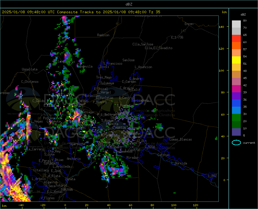This screenshot has height=209, width=258.
Task: Click the -40 km tick on the horizontal axis
Action: tap(21, 205)
